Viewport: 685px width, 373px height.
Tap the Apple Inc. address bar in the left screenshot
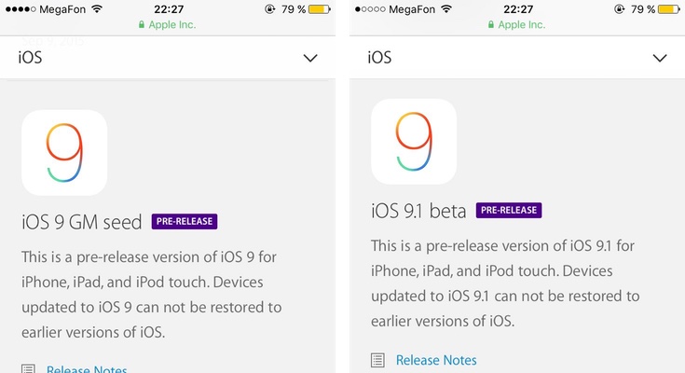(168, 25)
